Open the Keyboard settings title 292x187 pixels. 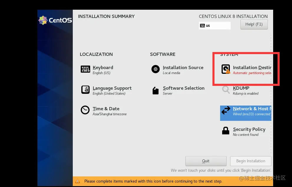(x=103, y=67)
